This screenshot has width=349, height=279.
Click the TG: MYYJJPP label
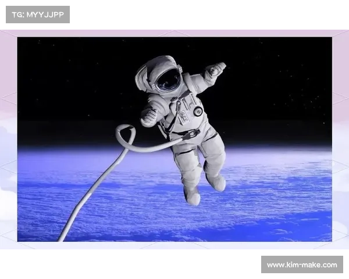point(37,14)
